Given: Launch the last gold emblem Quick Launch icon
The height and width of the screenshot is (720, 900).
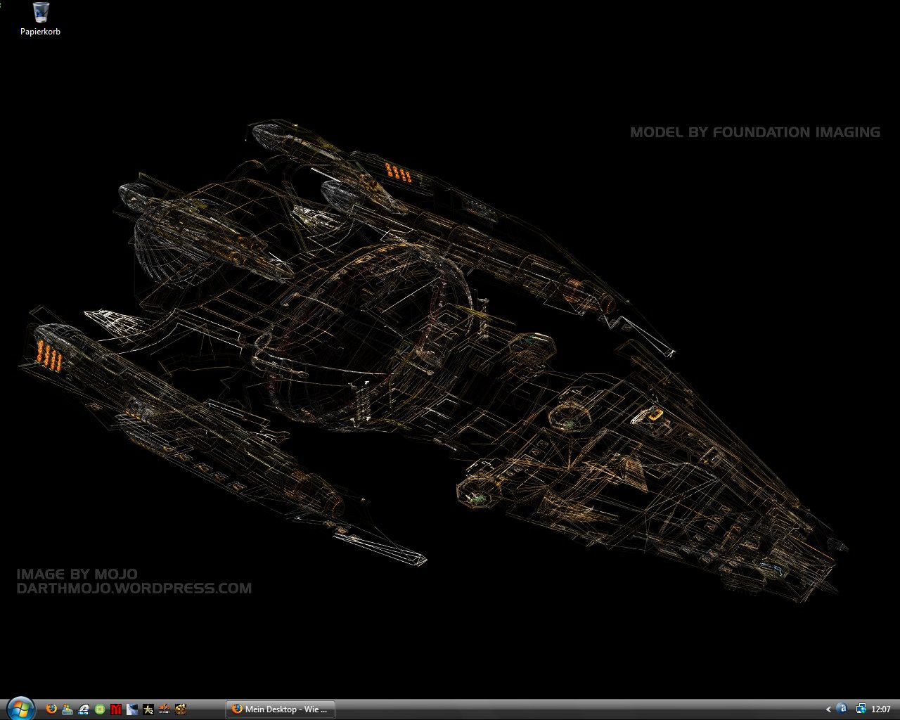Looking at the screenshot, I should pyautogui.click(x=181, y=709).
